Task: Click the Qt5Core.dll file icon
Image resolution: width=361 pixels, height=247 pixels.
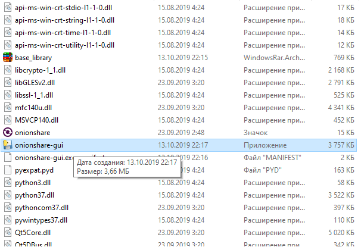Action: [8, 233]
